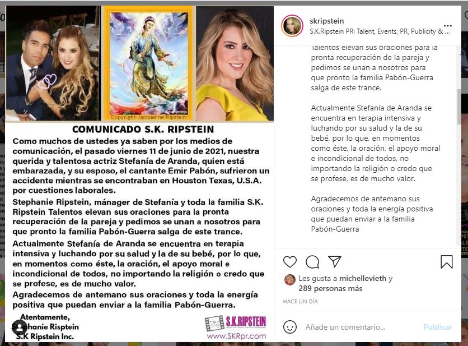The width and height of the screenshot is (468, 346).
Task: Click S.K.Ripstein PR profile subtitle
Action: 380,31
